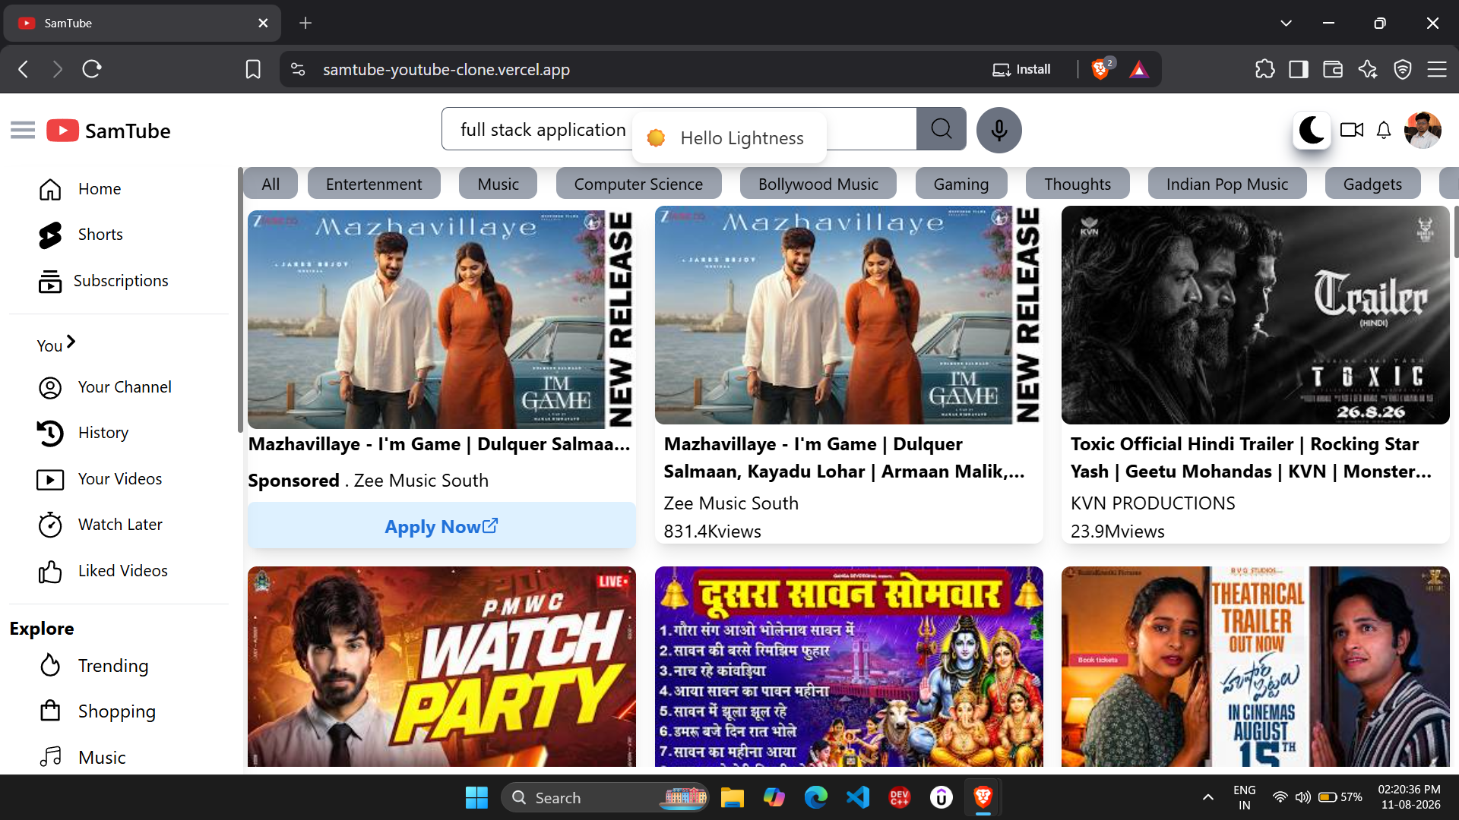Click the taskbar Search box
The image size is (1459, 820).
point(605,797)
